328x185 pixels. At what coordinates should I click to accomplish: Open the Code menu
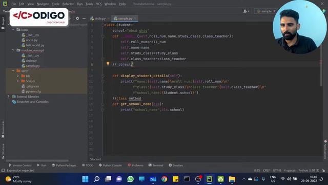click(55, 4)
